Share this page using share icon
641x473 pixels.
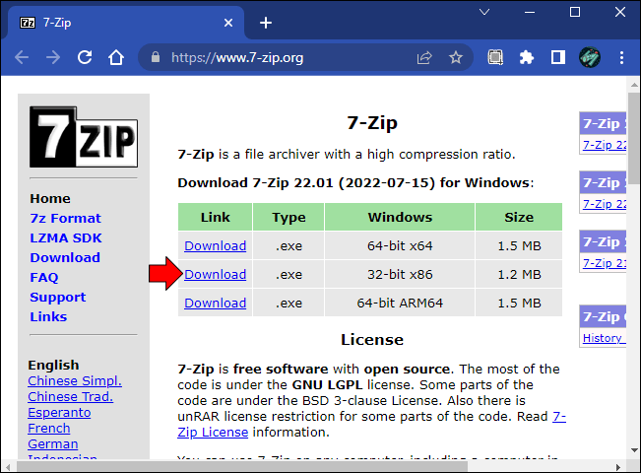click(424, 58)
